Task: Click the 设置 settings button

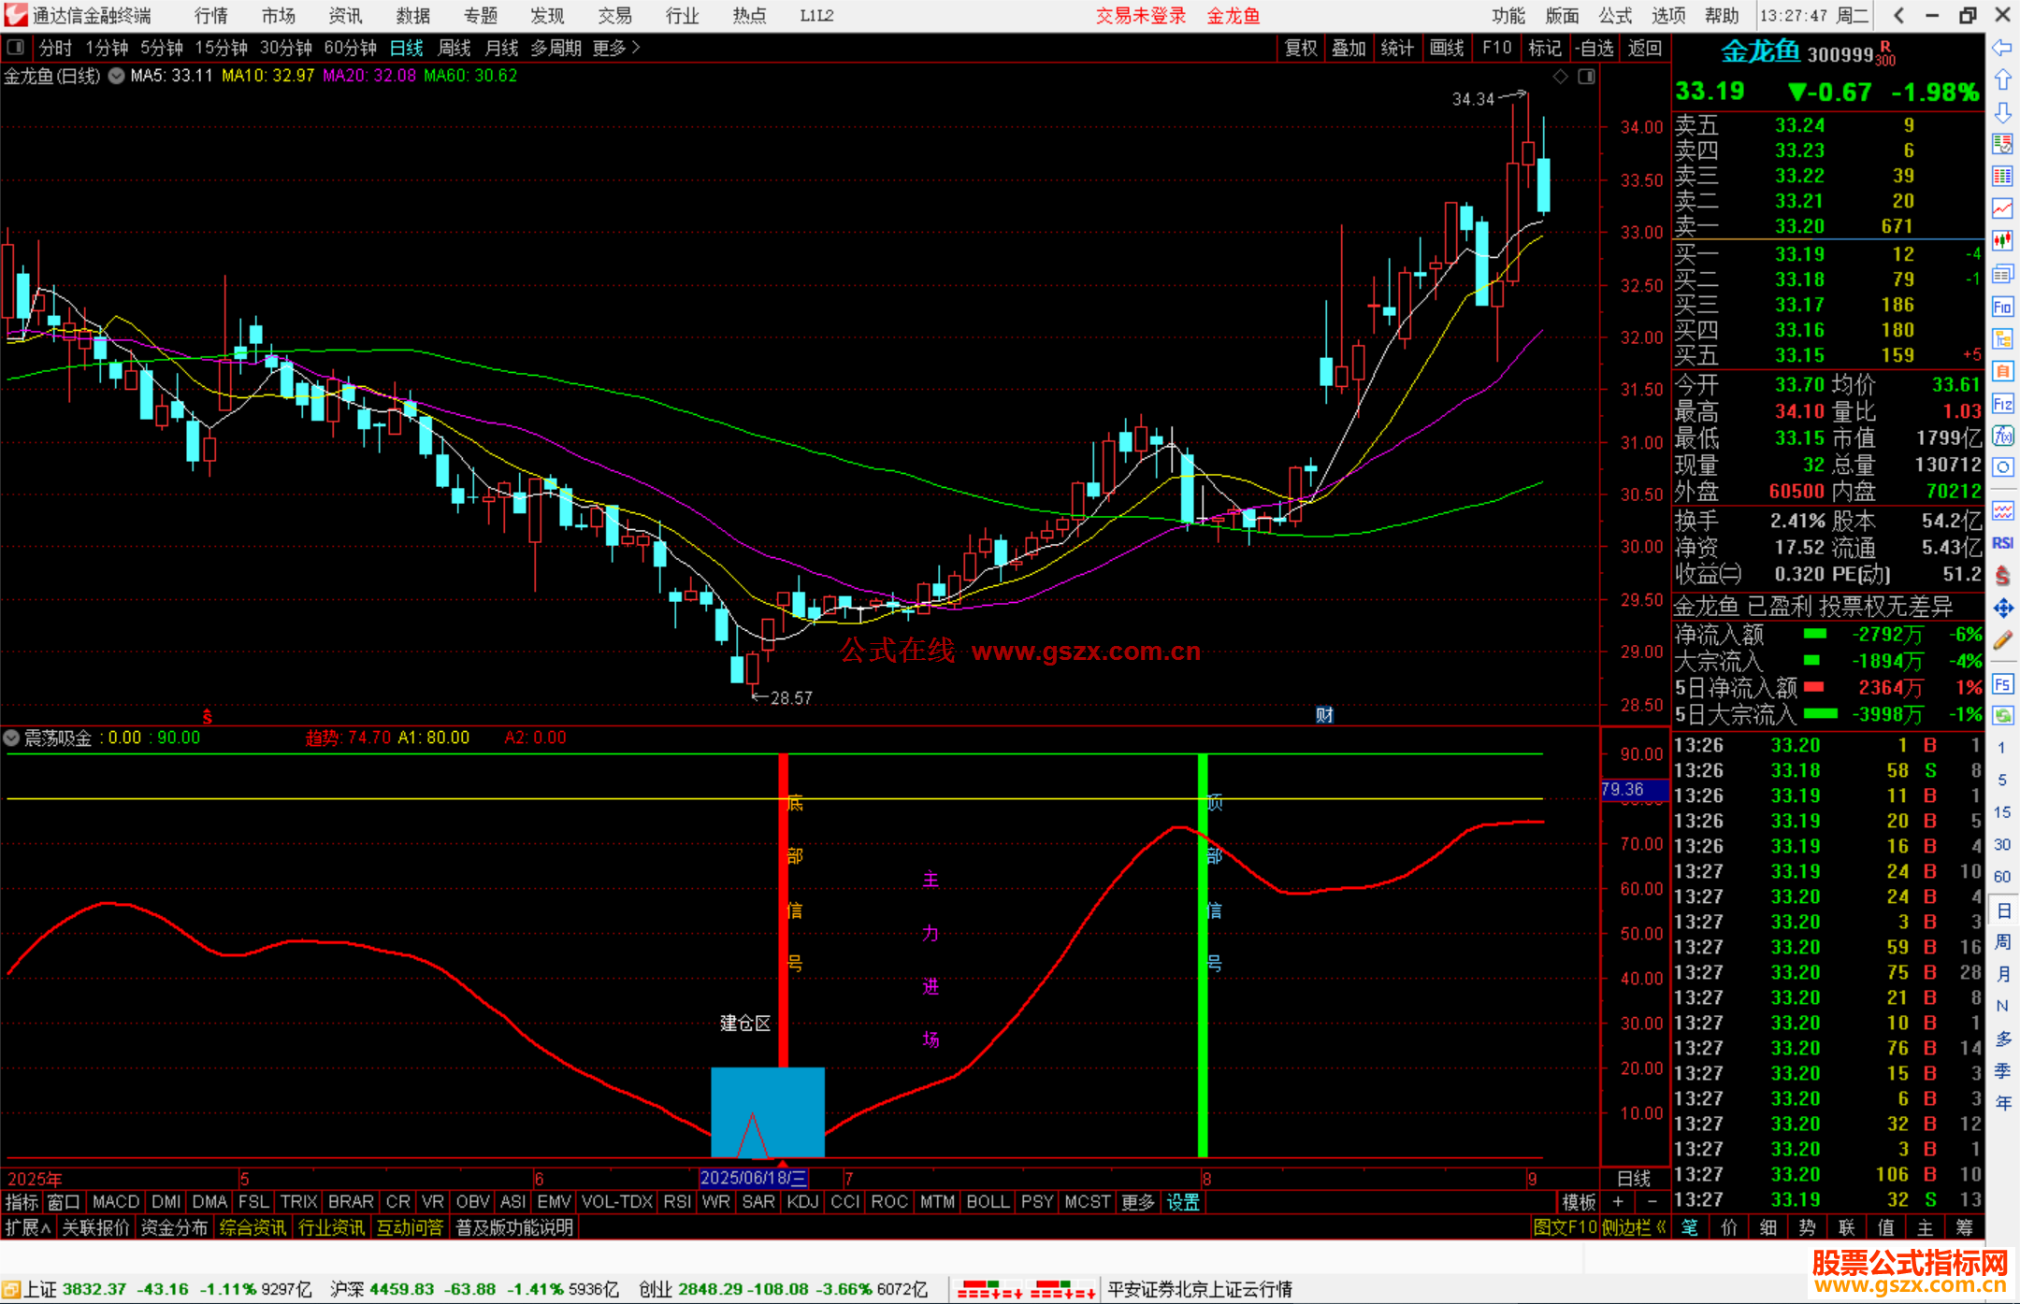Action: point(1183,1202)
